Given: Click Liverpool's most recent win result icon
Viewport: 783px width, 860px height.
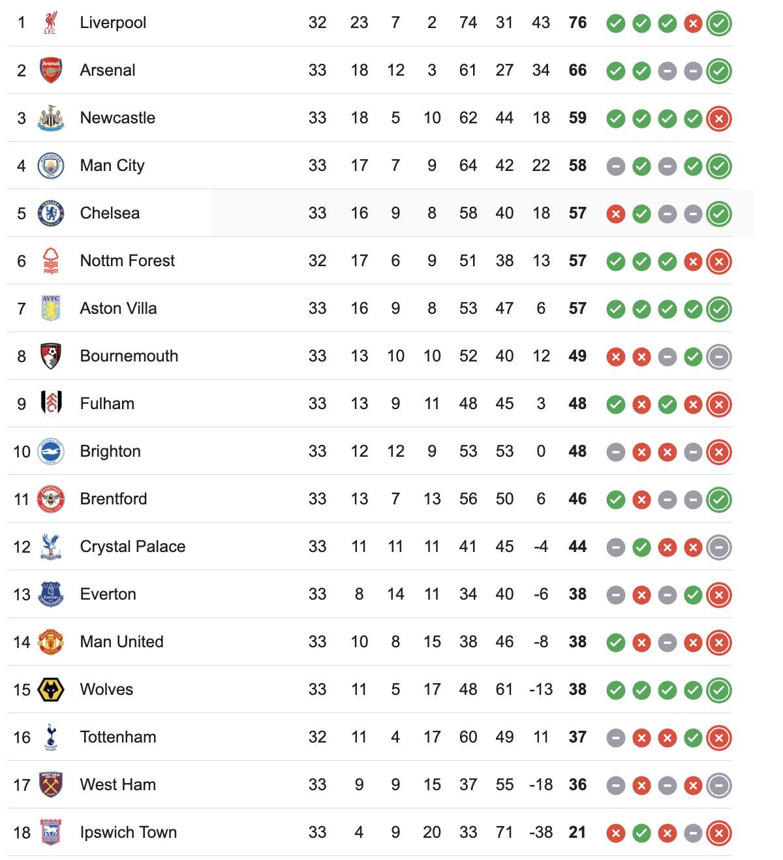Looking at the screenshot, I should click(718, 24).
